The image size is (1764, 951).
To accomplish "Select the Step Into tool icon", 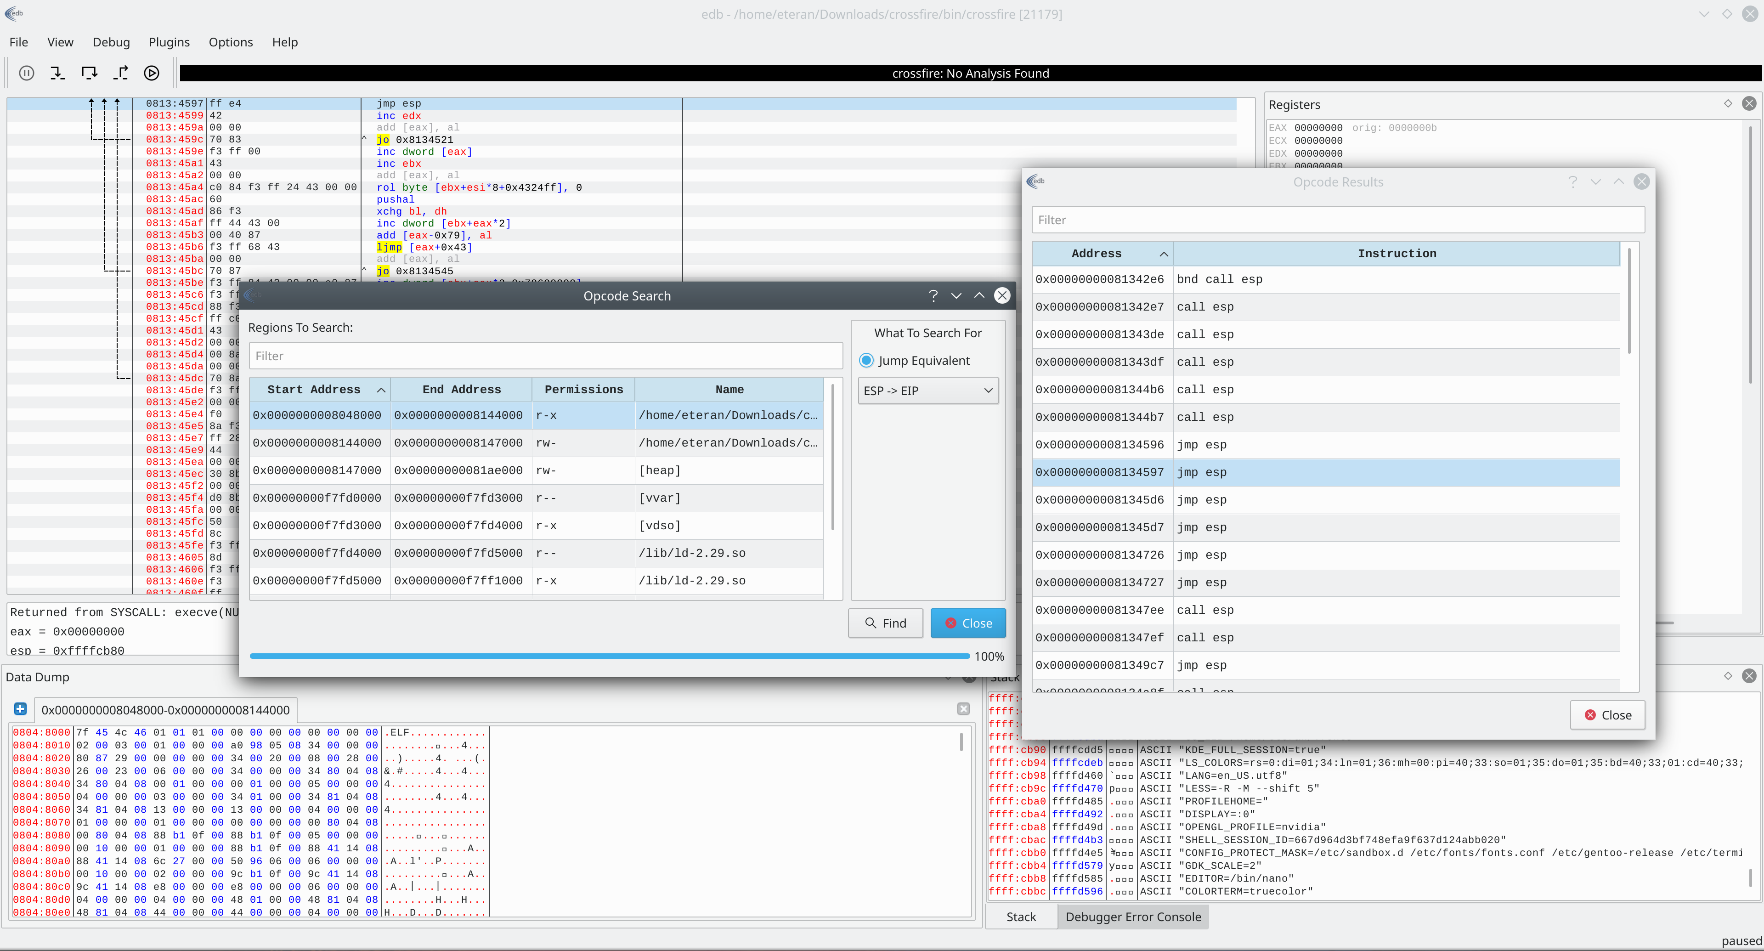I will 57,73.
